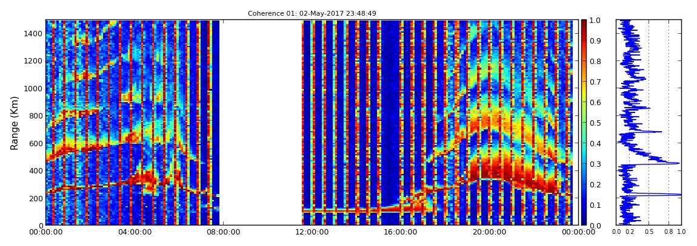The width and height of the screenshot is (697, 246).
Task: Click the plot title 'Coherence 01: 02-May-2017 23:48:49'
Action: (x=312, y=13)
